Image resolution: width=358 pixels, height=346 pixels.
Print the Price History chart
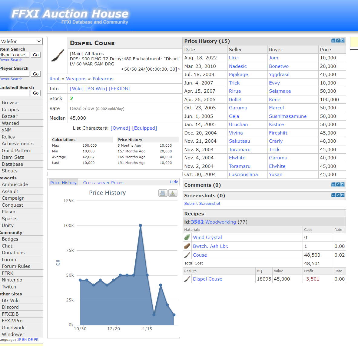pyautogui.click(x=163, y=193)
